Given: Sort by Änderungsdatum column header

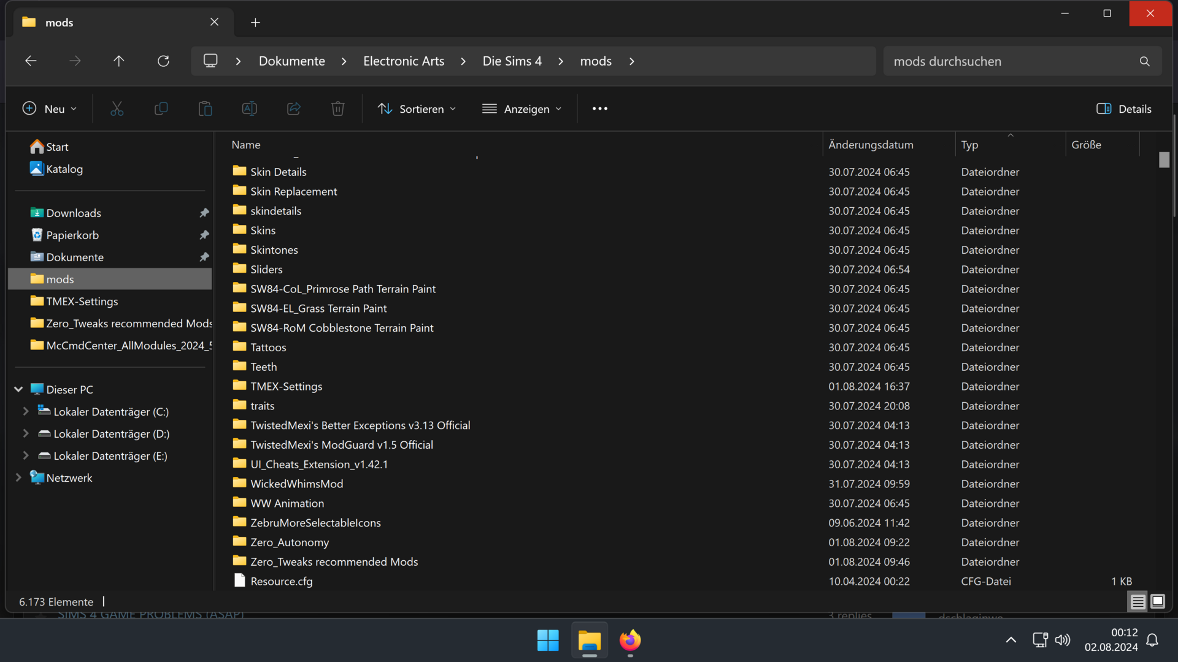Looking at the screenshot, I should [871, 145].
